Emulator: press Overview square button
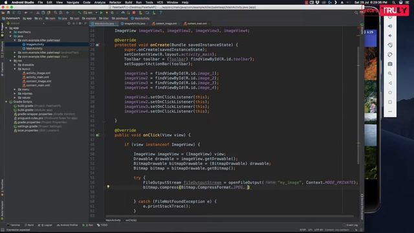 point(390,102)
